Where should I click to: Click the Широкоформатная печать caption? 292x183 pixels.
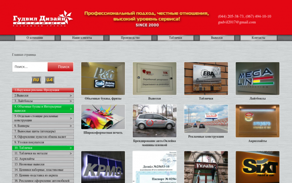pyautogui.click(x=103, y=133)
